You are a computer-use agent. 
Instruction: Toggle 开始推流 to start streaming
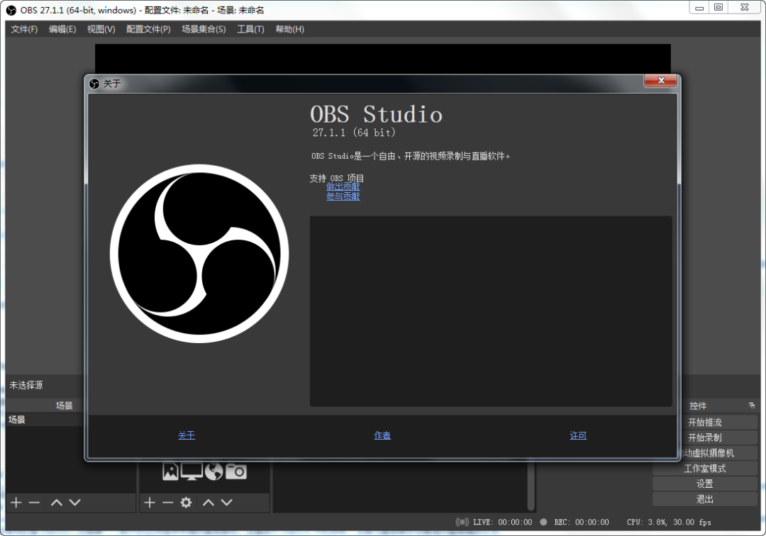pos(704,422)
